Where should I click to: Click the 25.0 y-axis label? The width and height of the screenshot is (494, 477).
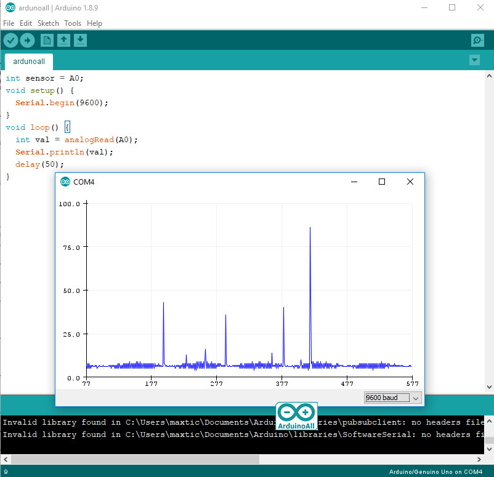(71, 334)
